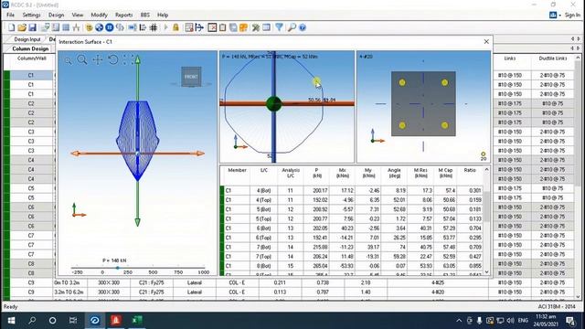The image size is (585, 329).
Task: Click the blue help question-mark icon
Action: (303, 27)
